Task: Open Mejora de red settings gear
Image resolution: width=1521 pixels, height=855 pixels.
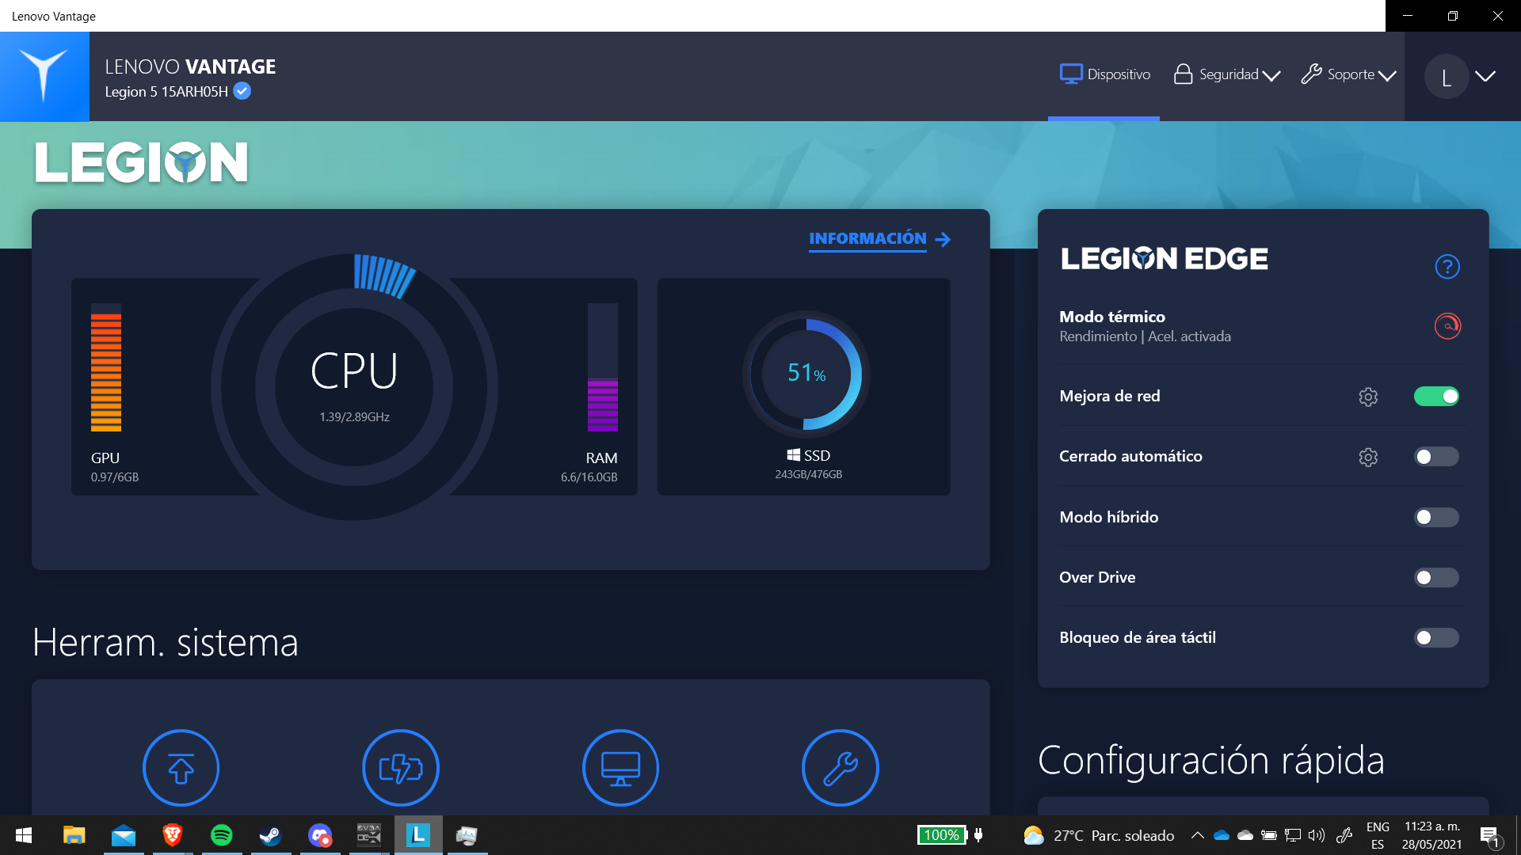Action: click(x=1367, y=397)
